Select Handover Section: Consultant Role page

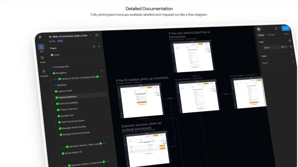pos(78,78)
